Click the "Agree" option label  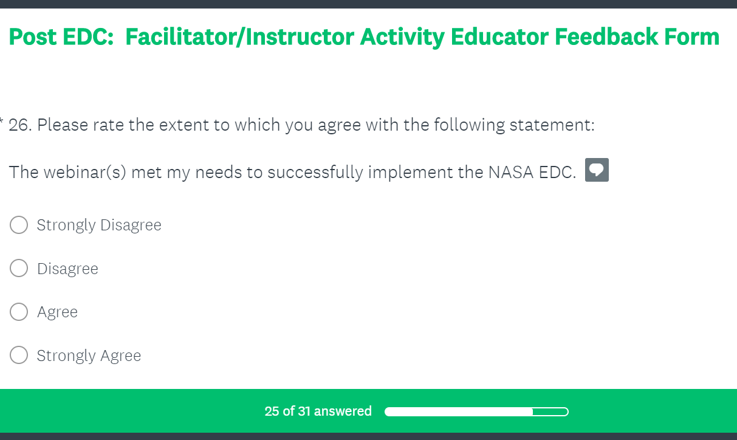[x=57, y=312]
